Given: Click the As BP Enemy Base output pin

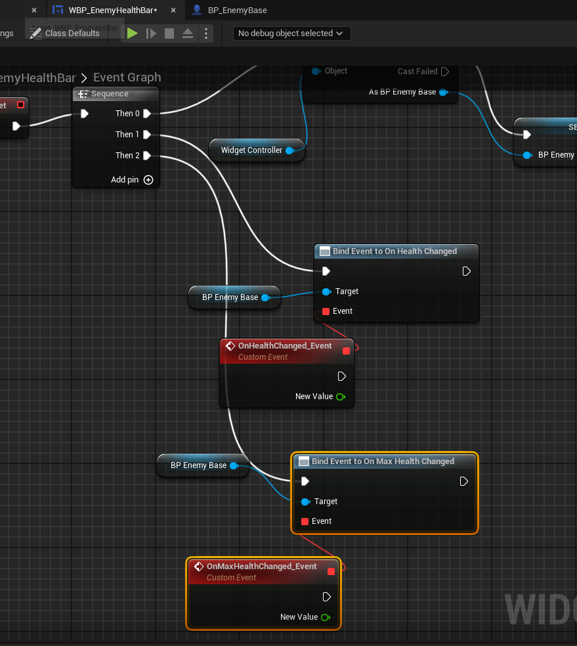Looking at the screenshot, I should pyautogui.click(x=444, y=93).
